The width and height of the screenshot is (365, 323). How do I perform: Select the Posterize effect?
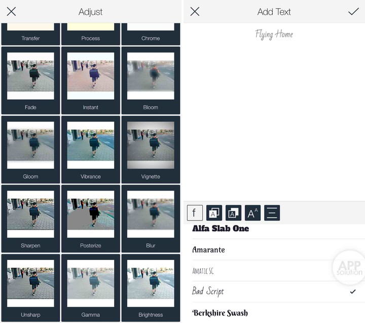click(x=91, y=218)
